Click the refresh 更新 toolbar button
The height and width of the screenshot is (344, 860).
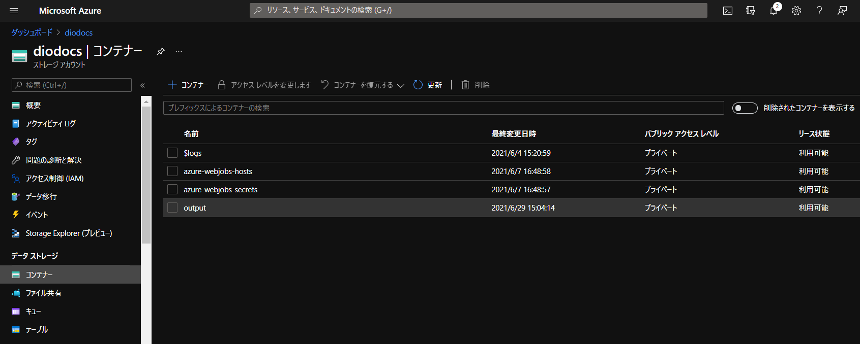pos(428,85)
